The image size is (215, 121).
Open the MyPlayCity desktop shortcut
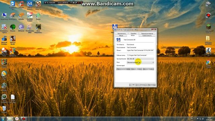pyautogui.click(x=13, y=51)
